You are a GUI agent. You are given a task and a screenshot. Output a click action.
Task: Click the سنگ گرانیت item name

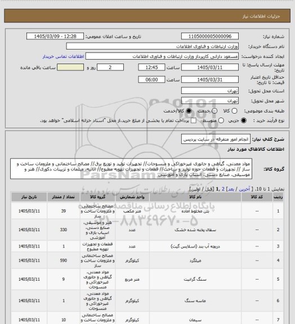[x=195, y=280]
